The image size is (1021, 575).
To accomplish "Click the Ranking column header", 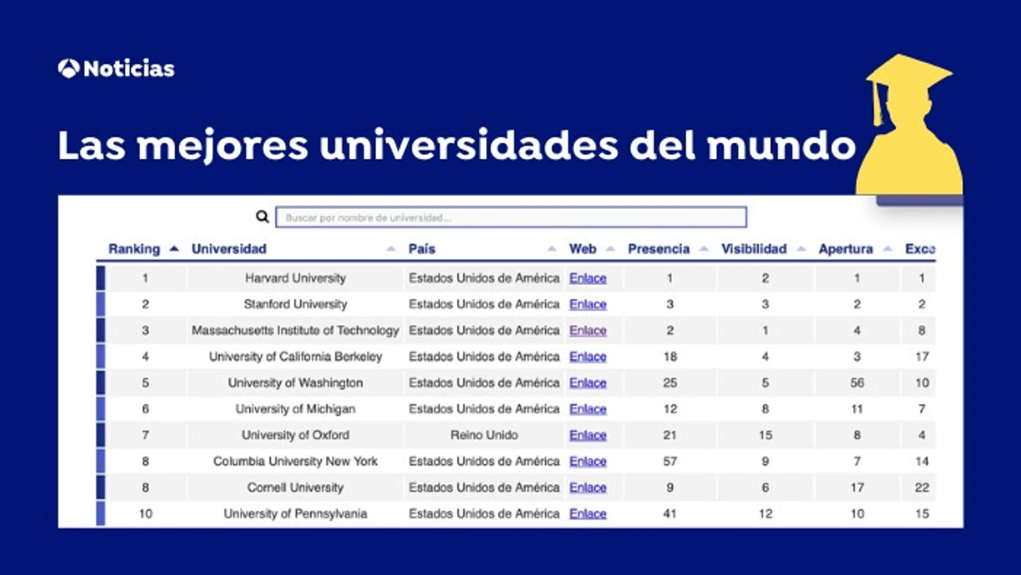I will [133, 249].
